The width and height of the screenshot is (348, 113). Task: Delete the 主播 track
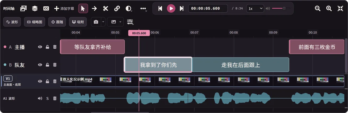pyautogui.click(x=55, y=47)
